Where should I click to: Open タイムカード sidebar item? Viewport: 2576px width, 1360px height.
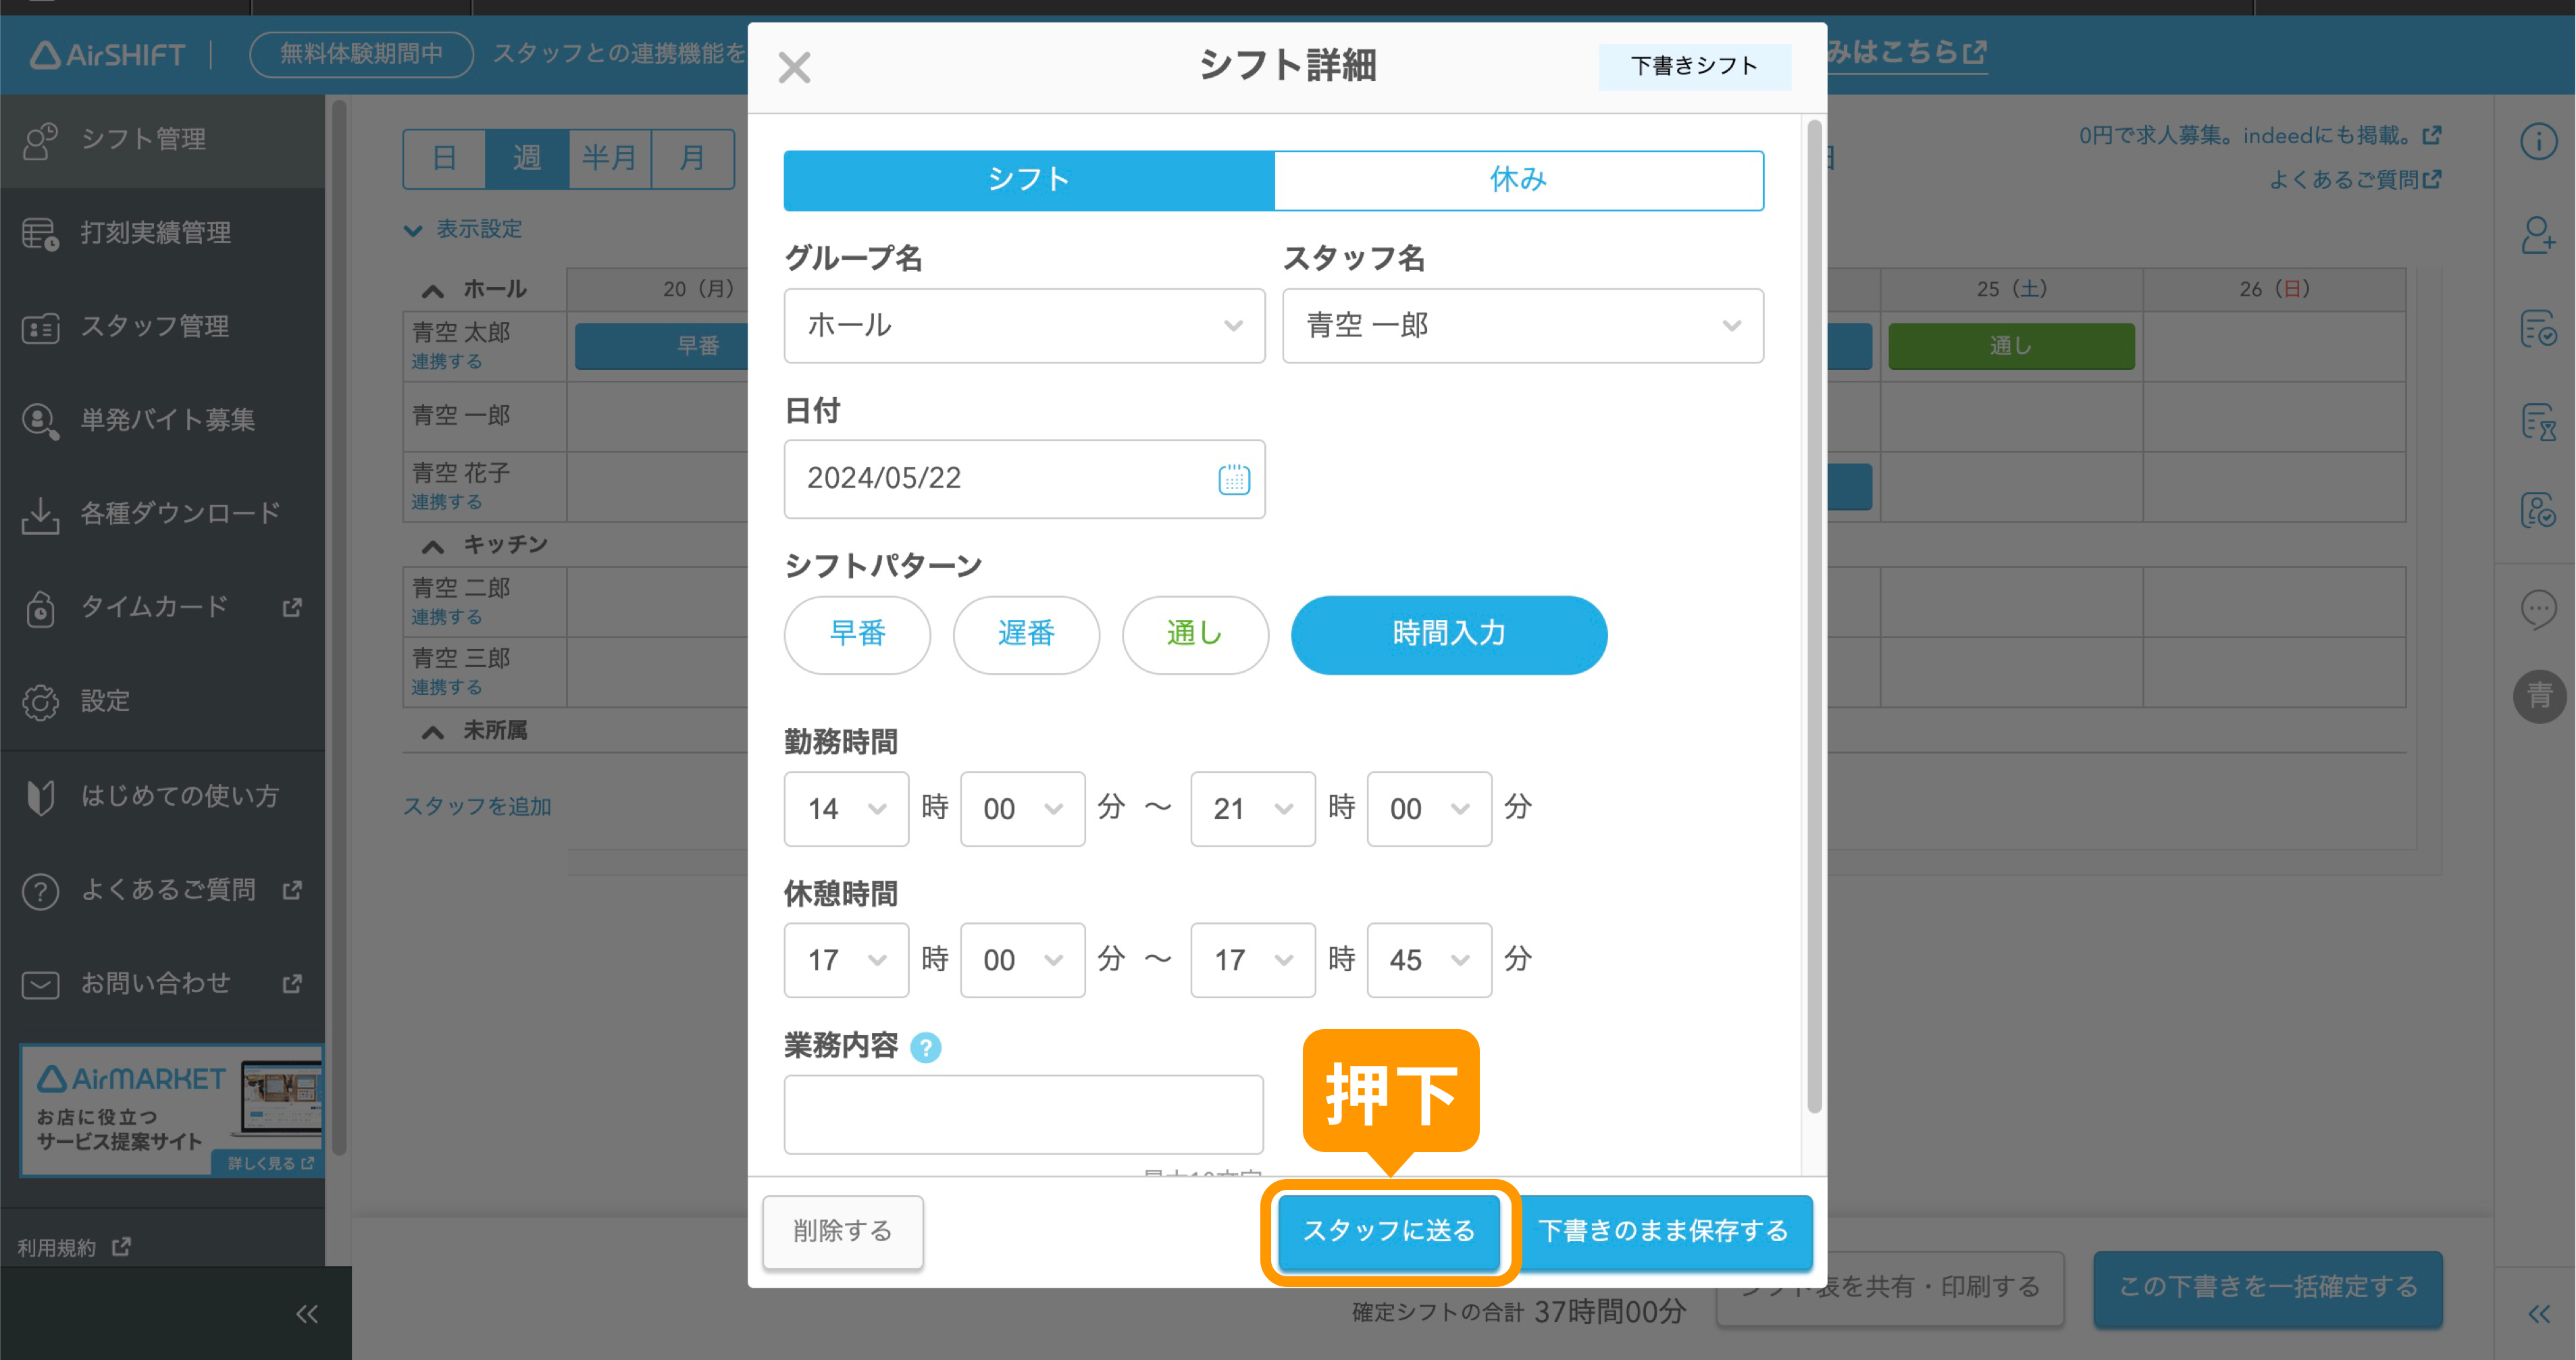[x=162, y=607]
